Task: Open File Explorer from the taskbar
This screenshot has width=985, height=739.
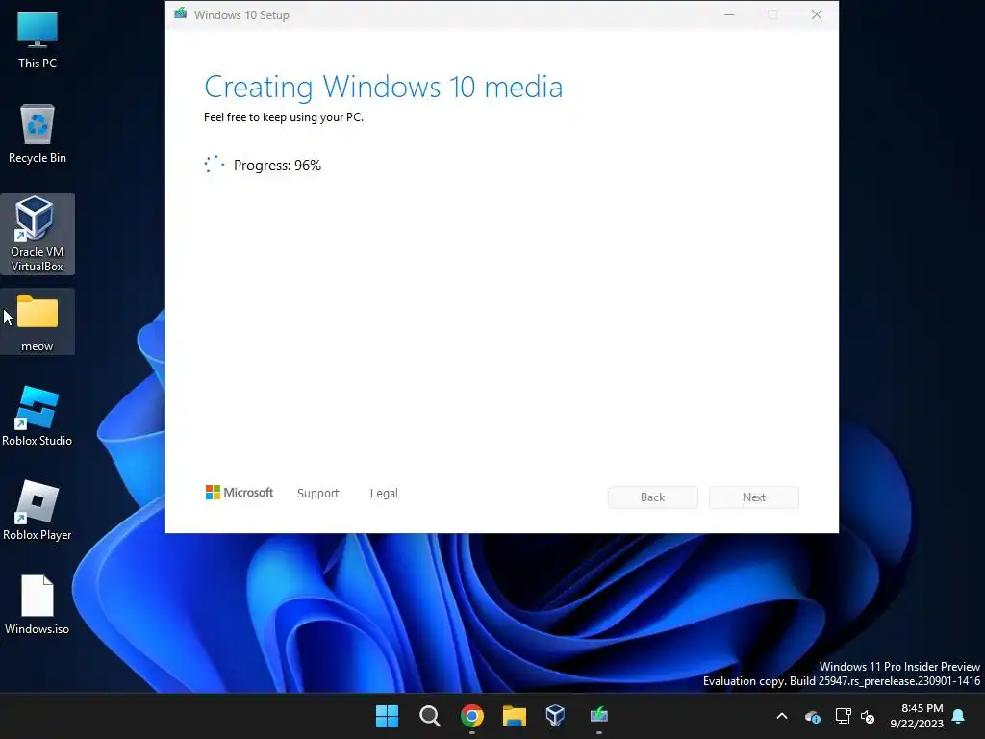Action: (514, 716)
